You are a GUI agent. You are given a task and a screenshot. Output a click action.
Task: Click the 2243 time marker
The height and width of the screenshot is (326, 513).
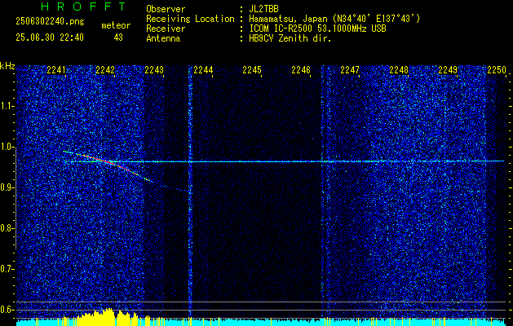click(x=154, y=70)
